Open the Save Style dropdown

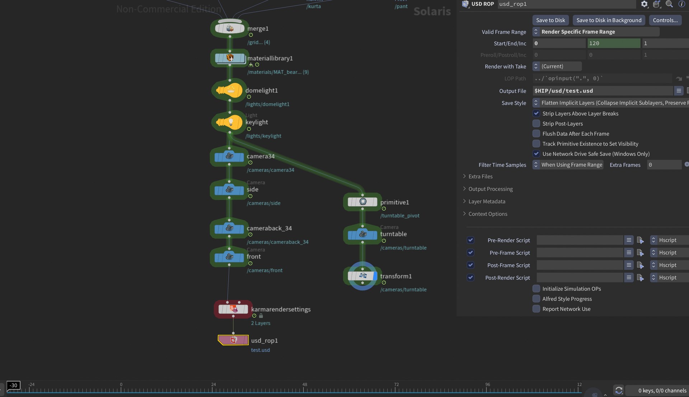point(610,103)
